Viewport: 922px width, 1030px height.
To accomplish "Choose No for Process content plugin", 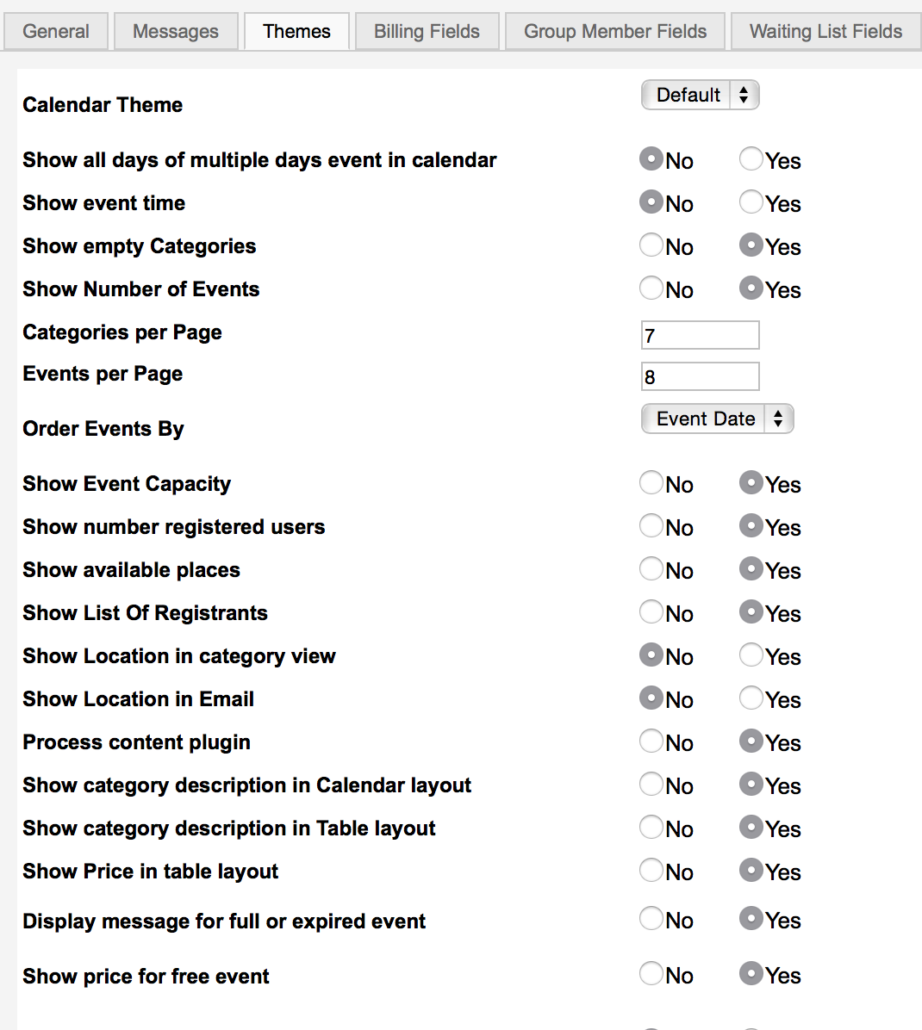I will click(x=651, y=741).
